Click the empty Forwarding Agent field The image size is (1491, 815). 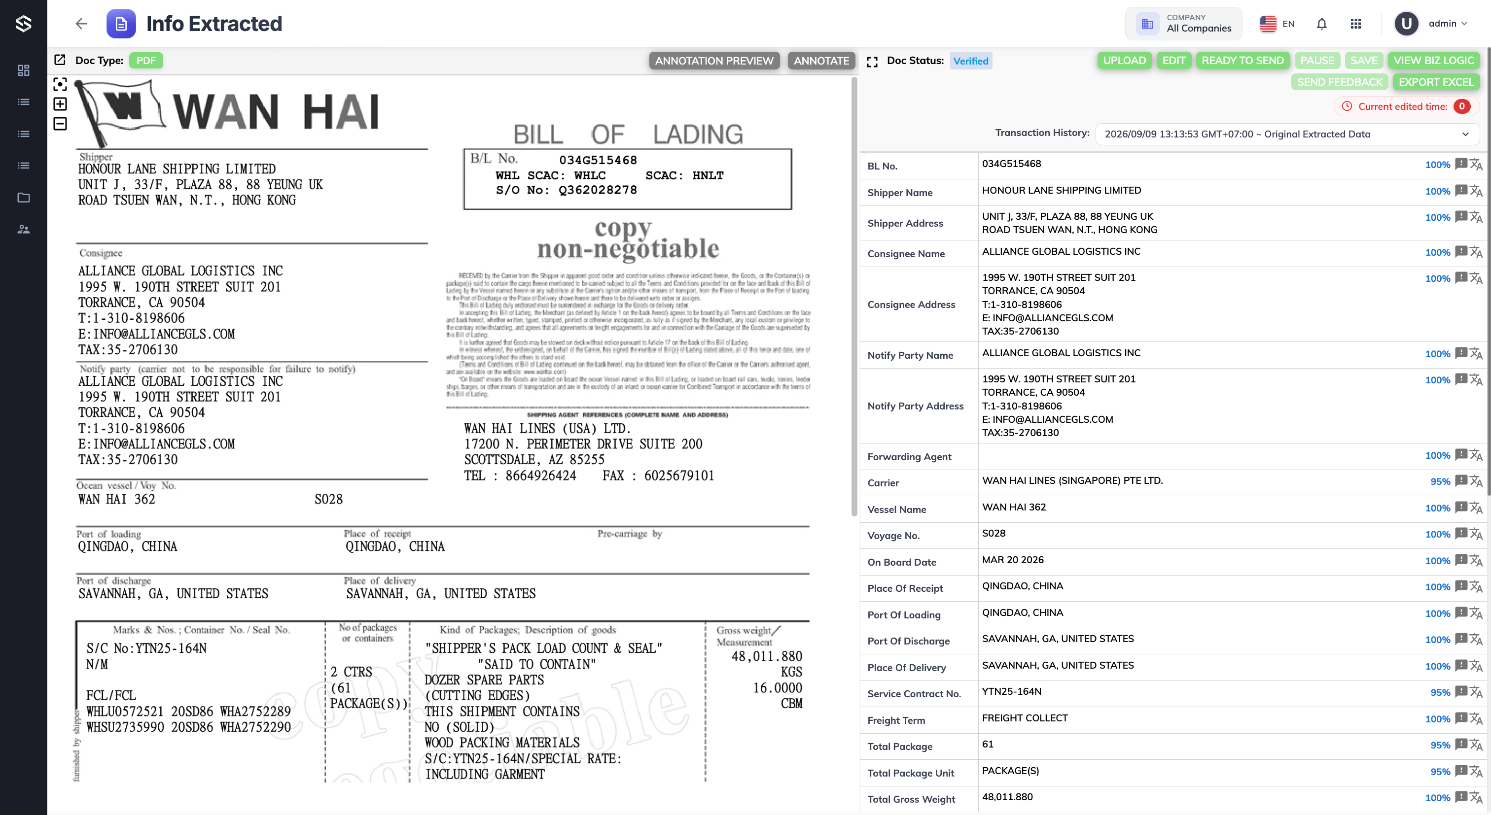pos(1199,456)
